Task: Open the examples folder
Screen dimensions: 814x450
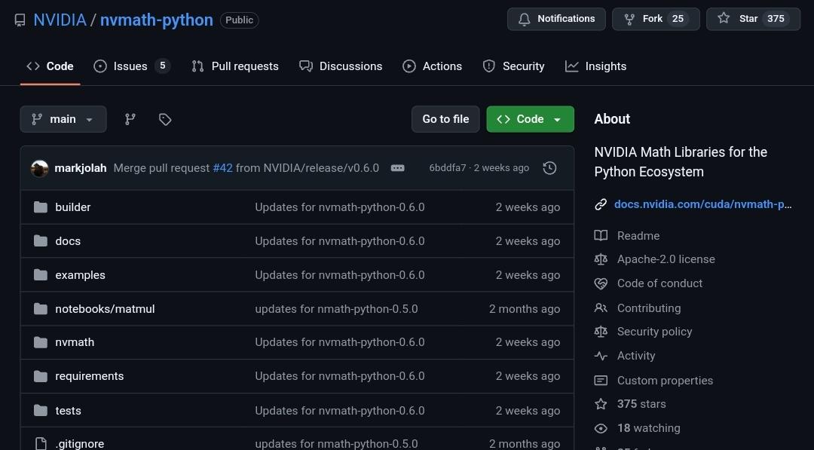Action: tap(80, 275)
